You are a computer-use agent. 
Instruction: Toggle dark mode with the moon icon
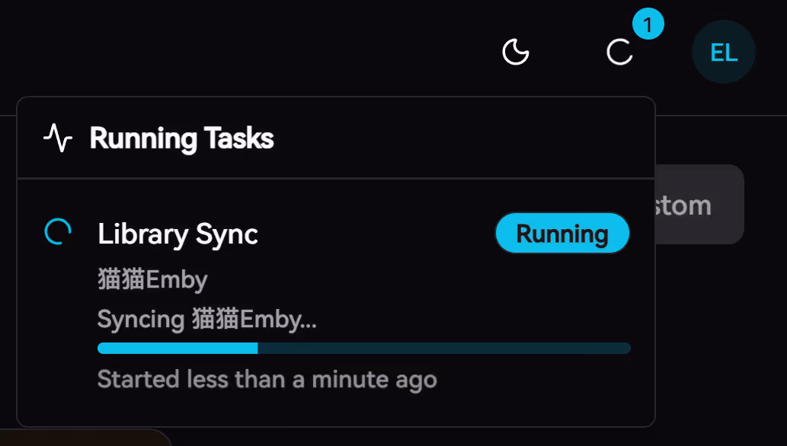[x=516, y=53]
